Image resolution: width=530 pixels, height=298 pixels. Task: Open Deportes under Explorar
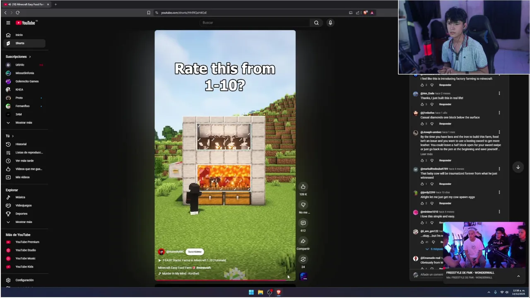point(24,214)
